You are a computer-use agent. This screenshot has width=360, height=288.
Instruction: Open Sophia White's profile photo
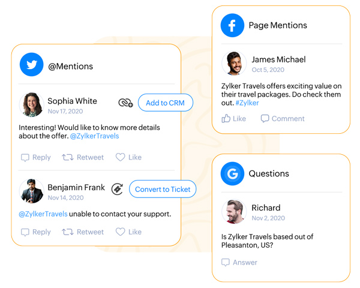point(32,105)
